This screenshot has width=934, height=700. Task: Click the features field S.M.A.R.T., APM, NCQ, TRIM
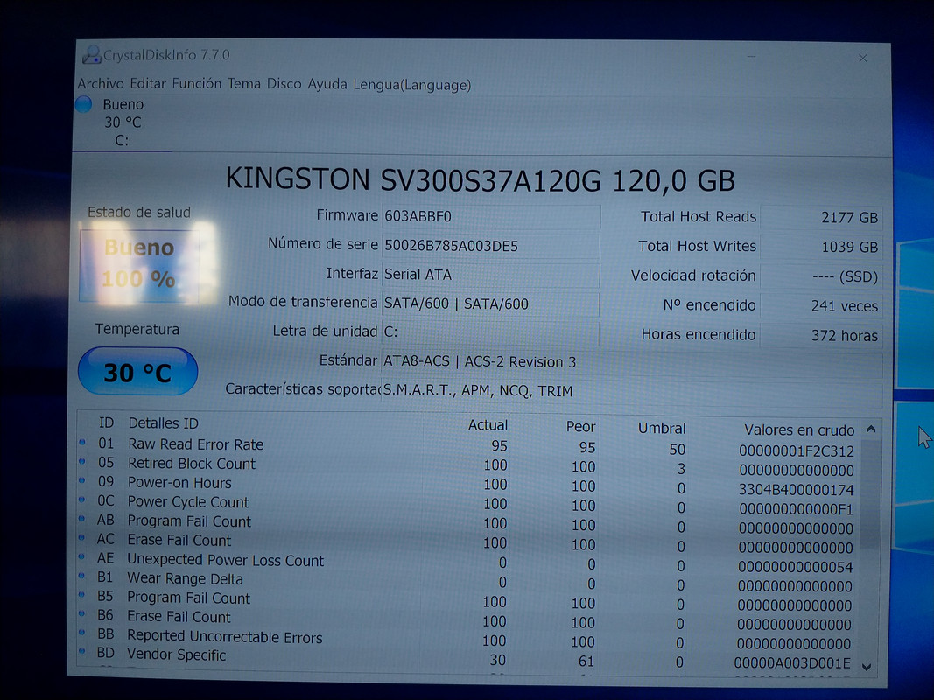point(631,391)
